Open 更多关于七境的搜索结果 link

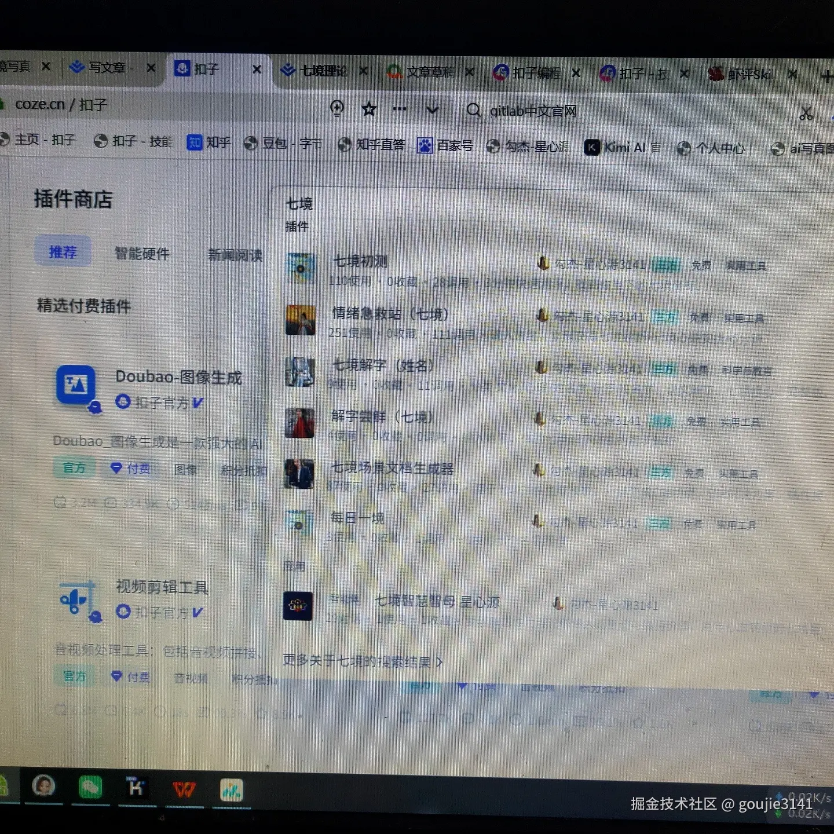pyautogui.click(x=363, y=661)
